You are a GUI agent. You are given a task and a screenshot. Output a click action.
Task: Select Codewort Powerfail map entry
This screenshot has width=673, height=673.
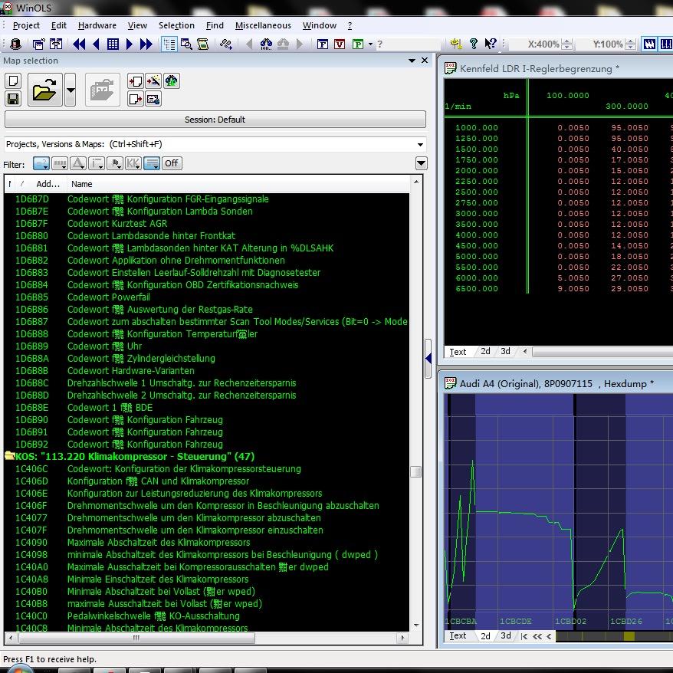(x=108, y=297)
